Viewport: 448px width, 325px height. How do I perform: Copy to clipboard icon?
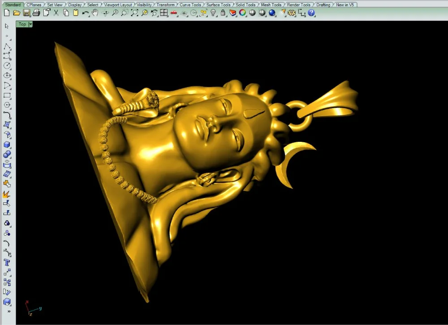[x=66, y=13]
